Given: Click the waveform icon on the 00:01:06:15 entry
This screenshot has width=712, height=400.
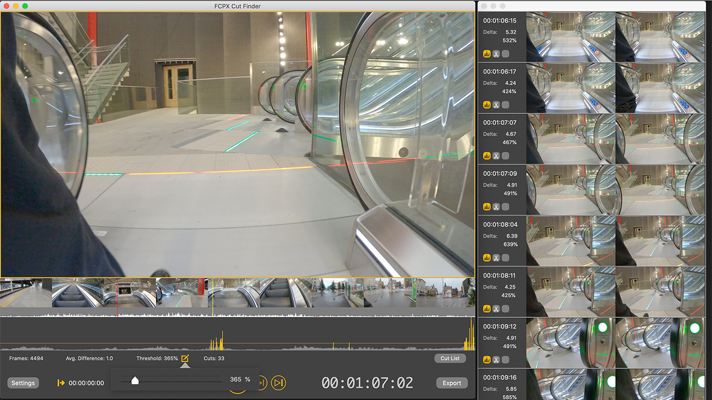Looking at the screenshot, I should (487, 53).
